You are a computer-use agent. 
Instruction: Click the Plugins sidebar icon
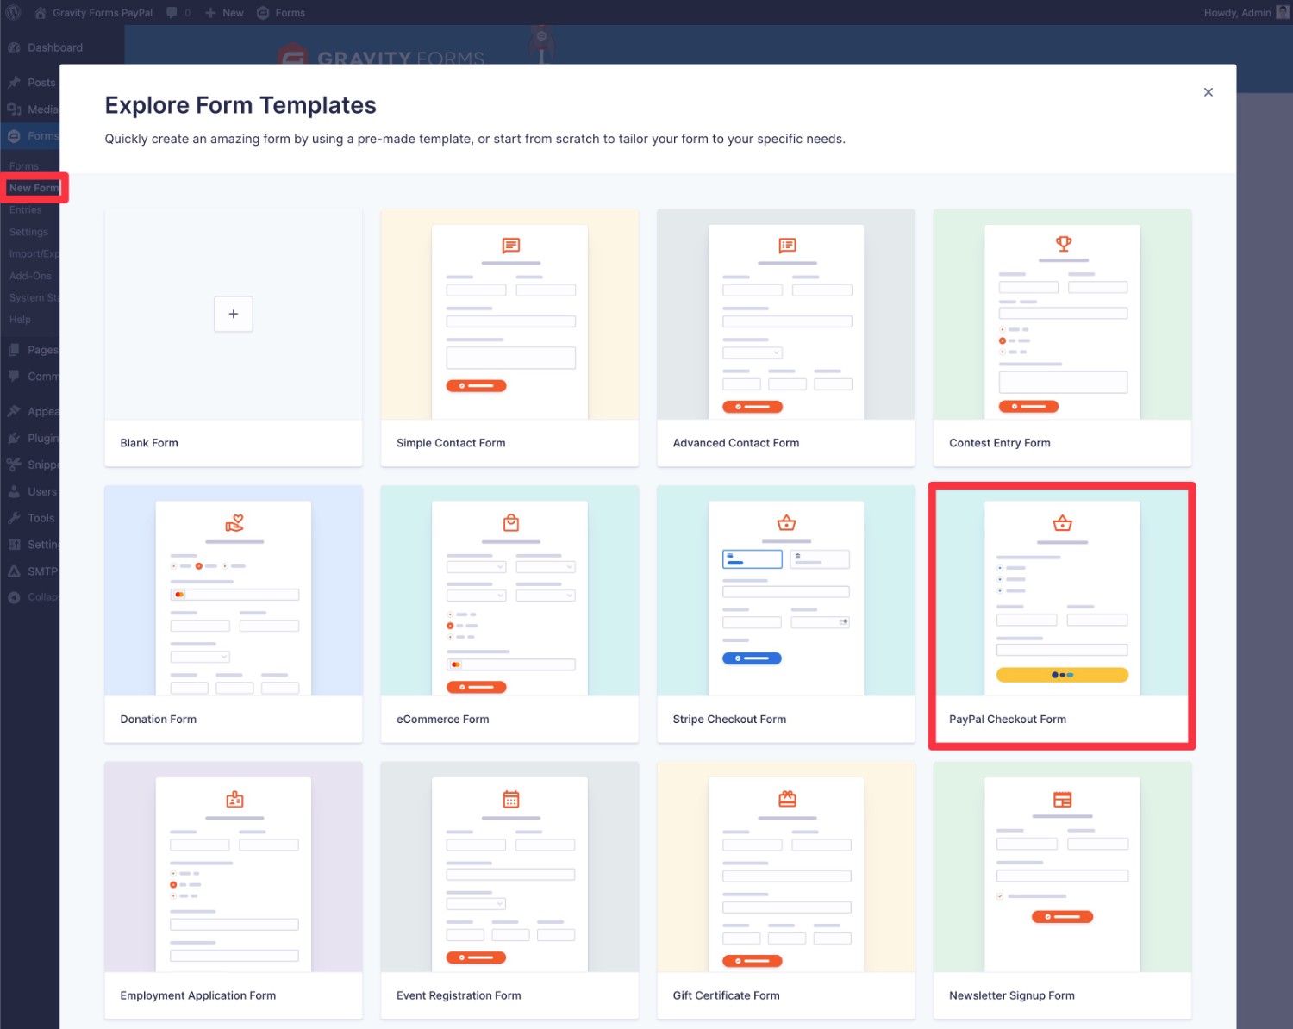[x=14, y=438]
